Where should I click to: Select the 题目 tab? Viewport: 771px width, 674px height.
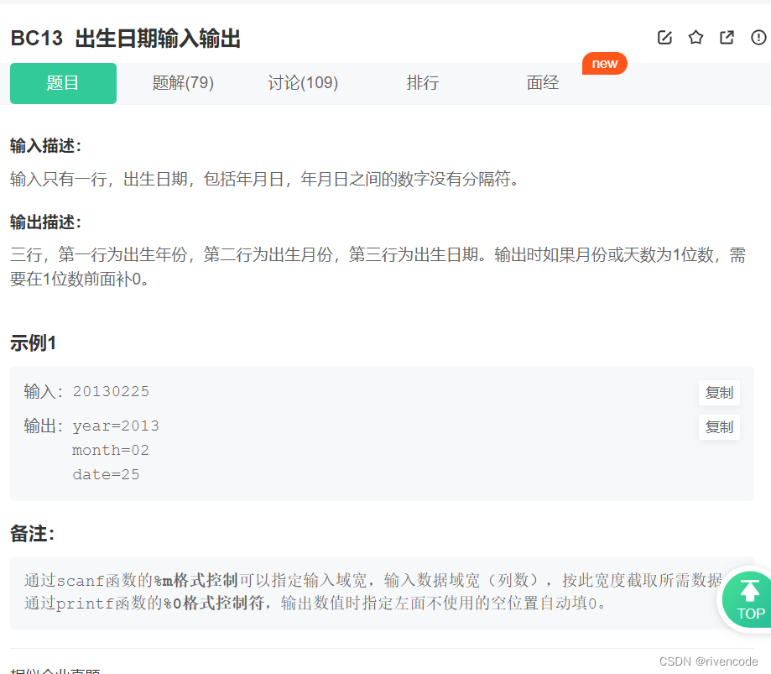pyautogui.click(x=63, y=83)
